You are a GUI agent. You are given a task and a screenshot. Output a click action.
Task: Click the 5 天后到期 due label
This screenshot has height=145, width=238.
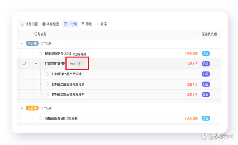pos(191,119)
